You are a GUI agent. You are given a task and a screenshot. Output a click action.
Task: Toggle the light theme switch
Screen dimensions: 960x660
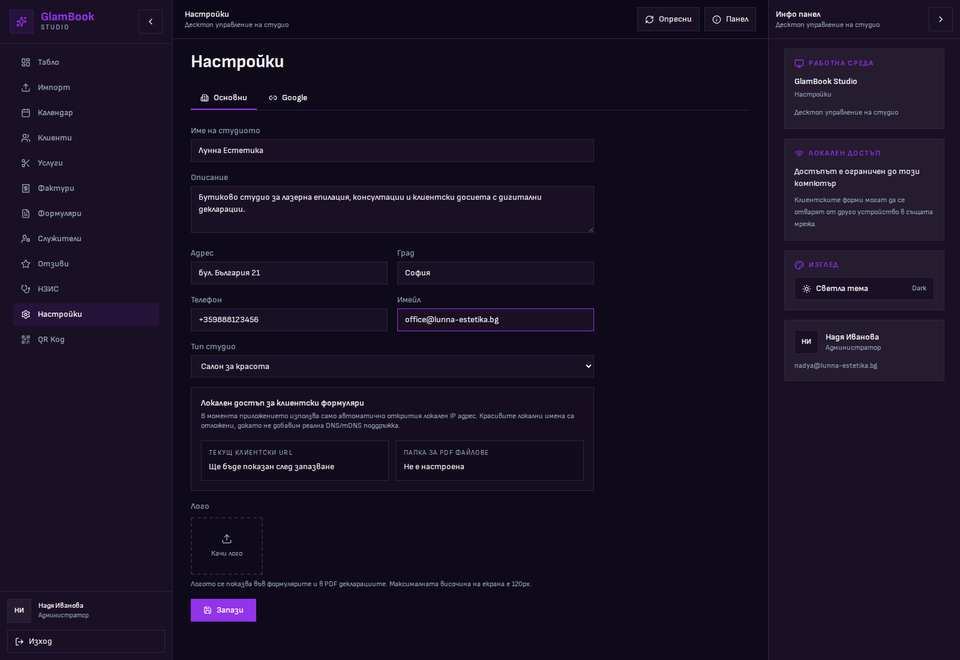point(863,289)
